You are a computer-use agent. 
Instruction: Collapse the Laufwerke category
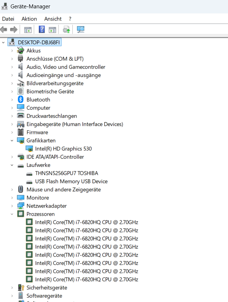click(12, 165)
